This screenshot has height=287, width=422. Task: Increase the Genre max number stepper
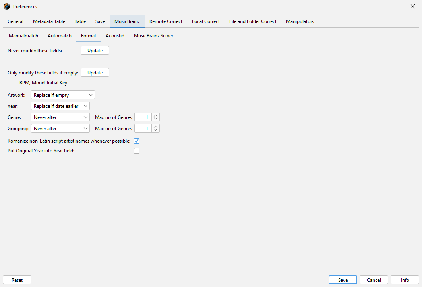click(156, 115)
